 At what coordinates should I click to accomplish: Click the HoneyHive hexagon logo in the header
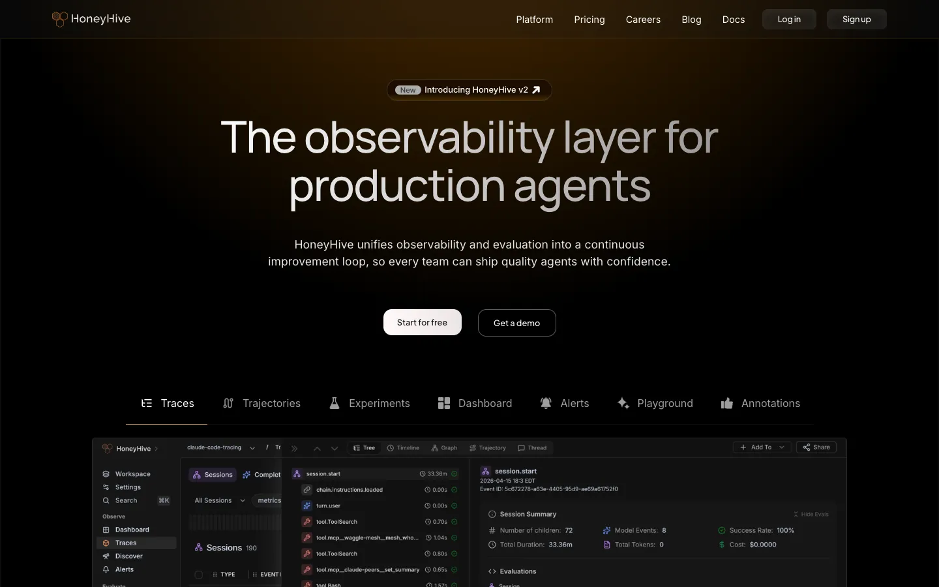pyautogui.click(x=60, y=19)
